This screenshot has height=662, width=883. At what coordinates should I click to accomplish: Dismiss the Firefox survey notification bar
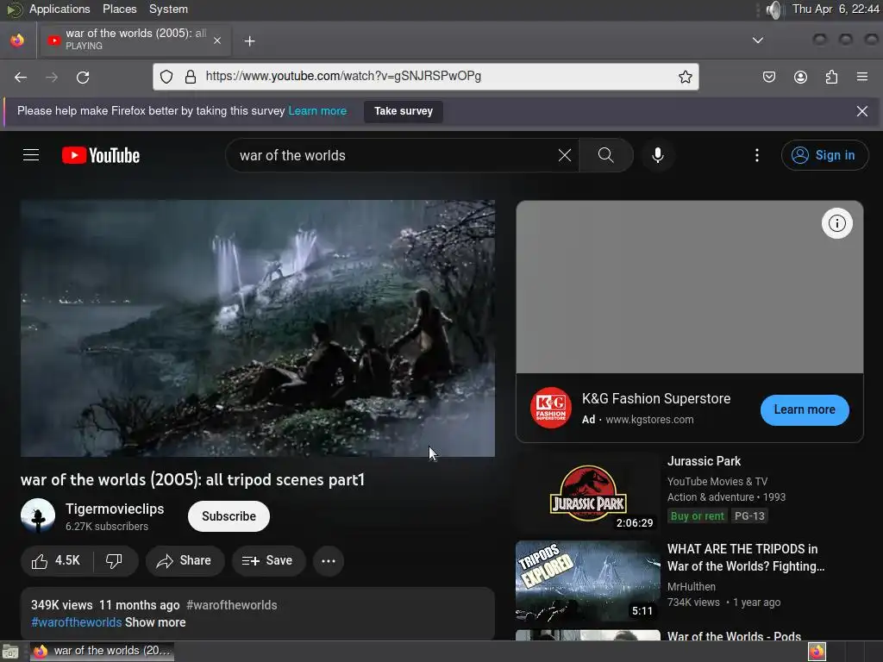(x=861, y=111)
